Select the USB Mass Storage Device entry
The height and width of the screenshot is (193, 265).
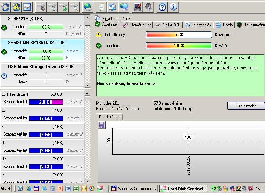pyautogui.click(x=42, y=75)
